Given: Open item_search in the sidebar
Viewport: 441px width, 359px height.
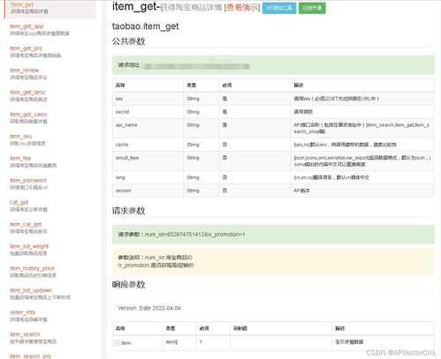Looking at the screenshot, I should [25, 334].
